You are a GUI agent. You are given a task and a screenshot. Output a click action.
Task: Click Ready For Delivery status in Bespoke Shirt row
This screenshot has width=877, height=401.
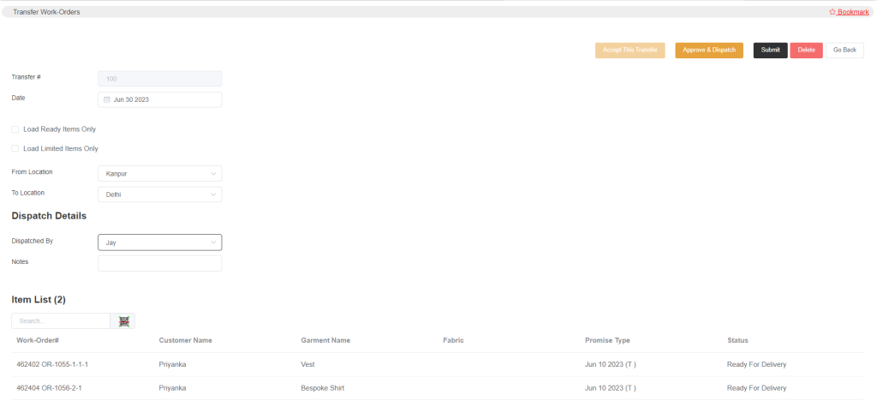pyautogui.click(x=757, y=388)
